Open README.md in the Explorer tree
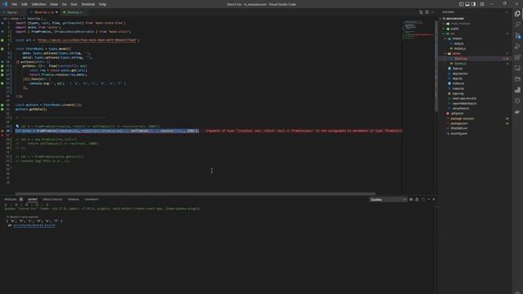Screen dimensions: 523x294 tap(458, 129)
